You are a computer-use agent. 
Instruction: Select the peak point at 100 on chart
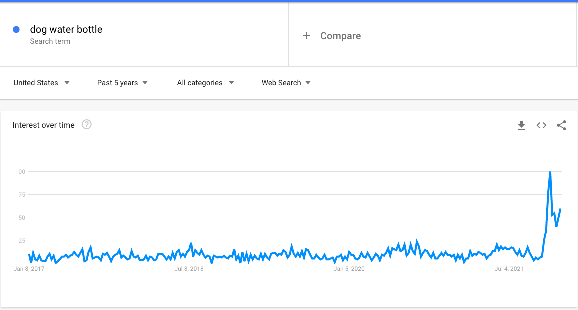click(x=550, y=172)
